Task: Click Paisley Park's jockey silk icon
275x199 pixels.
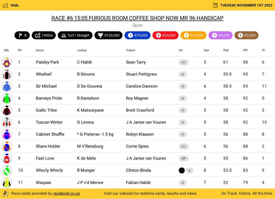Action: click(x=7, y=62)
